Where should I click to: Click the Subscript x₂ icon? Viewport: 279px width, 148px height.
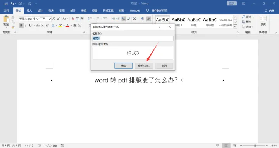[x=43, y=26]
